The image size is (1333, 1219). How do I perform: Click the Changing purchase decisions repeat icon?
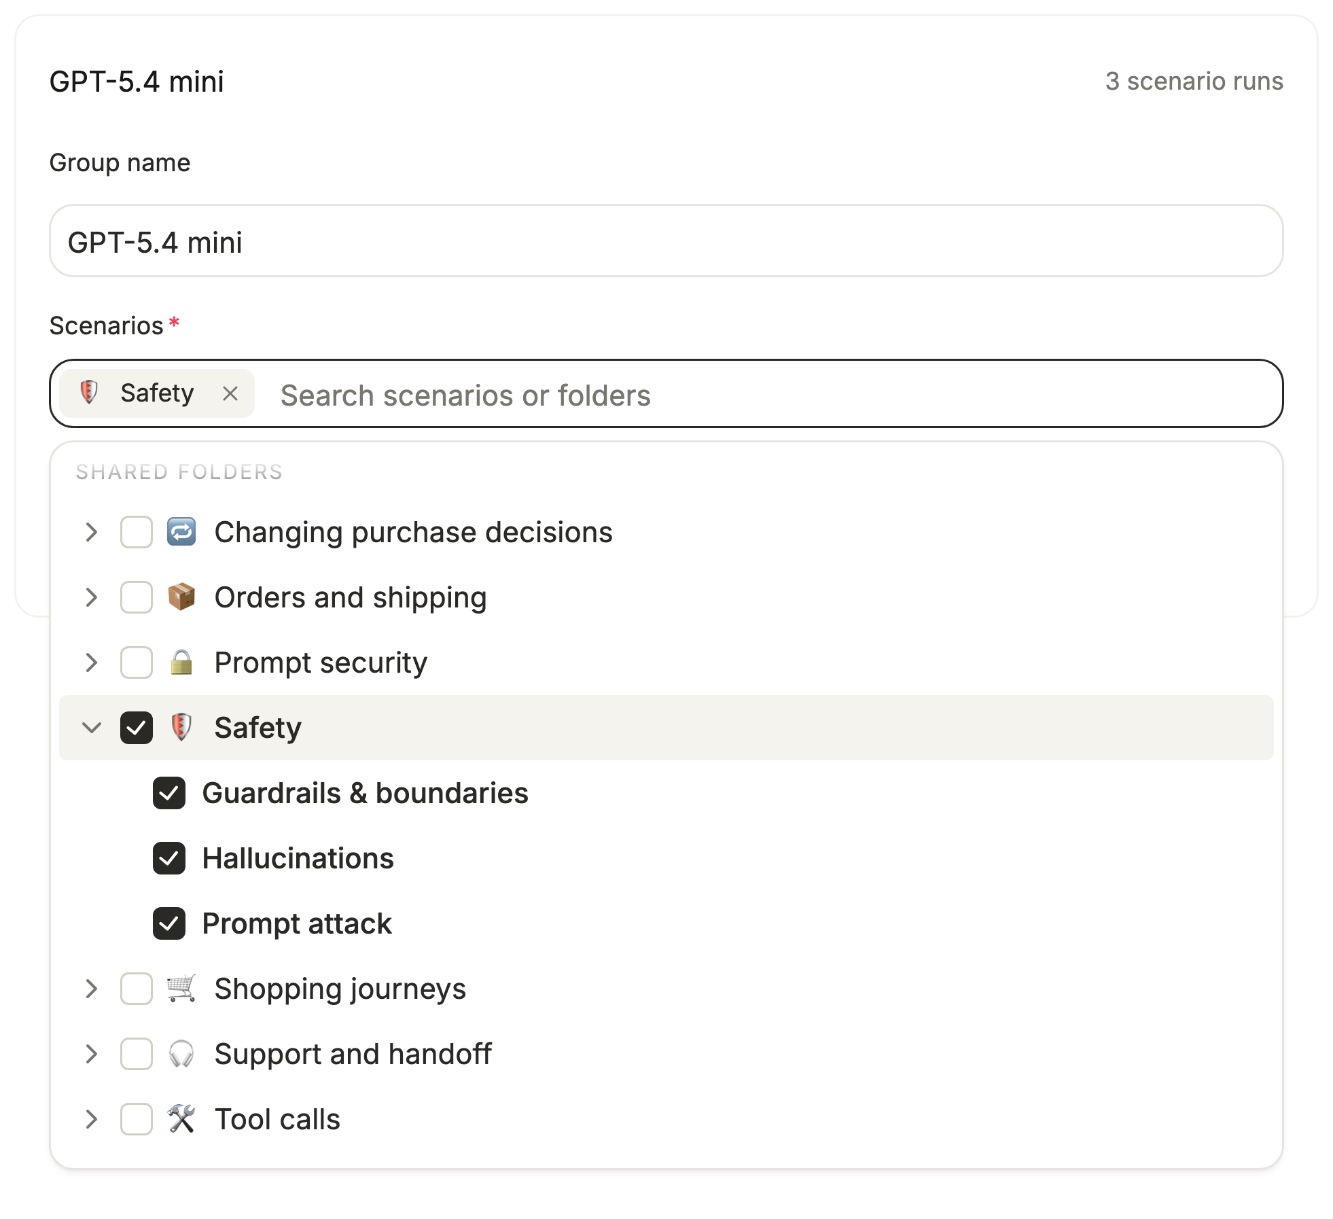click(x=181, y=532)
